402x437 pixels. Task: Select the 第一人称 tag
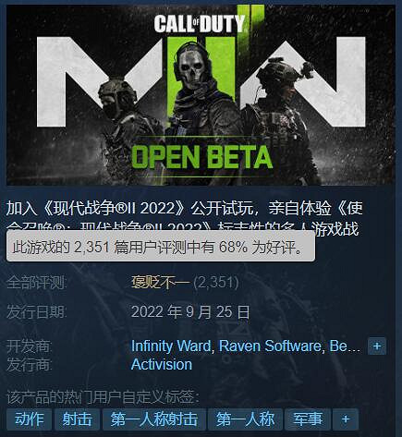pos(245,419)
